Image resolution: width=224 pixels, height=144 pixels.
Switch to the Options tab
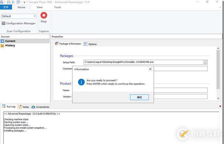(x=90, y=44)
